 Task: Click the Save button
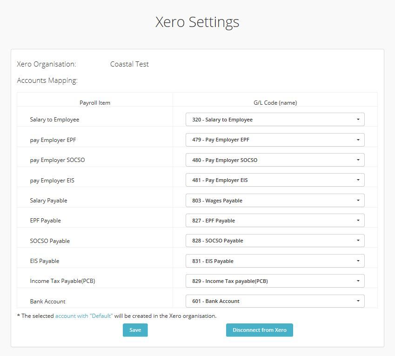coord(135,330)
